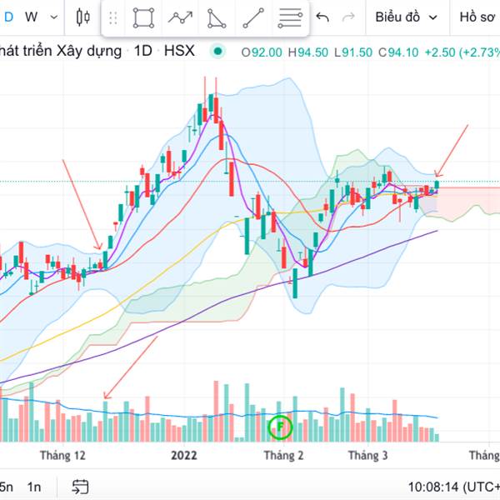Click the green F event marker
The image size is (500, 500).
(280, 427)
